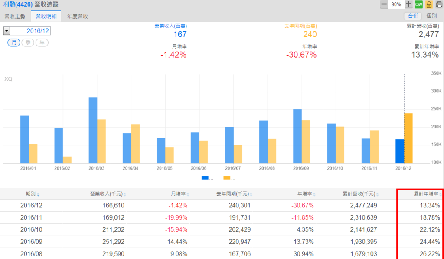Click revenue value 166,610
This screenshot has width=444, height=259.
(x=113, y=206)
